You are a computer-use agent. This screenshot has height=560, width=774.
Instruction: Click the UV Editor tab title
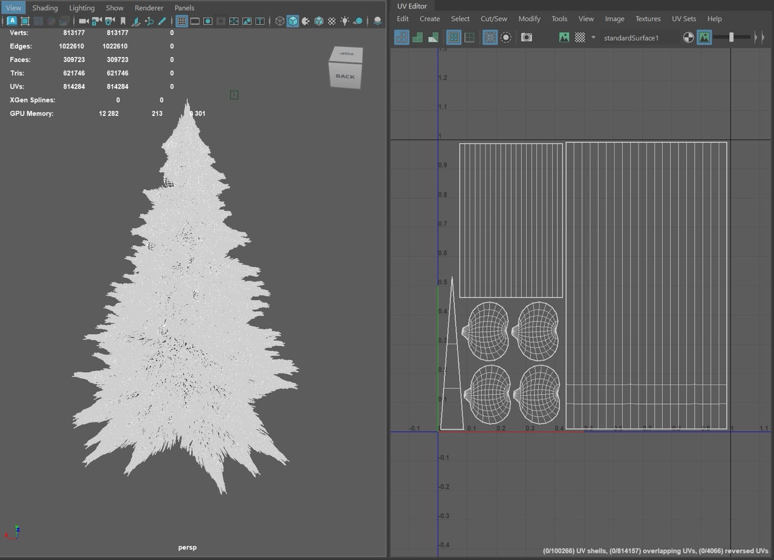(412, 6)
